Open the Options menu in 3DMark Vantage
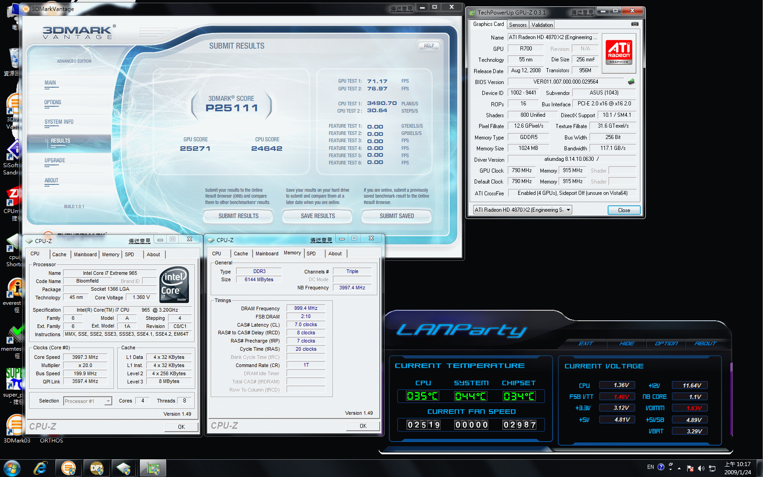Screen dimensions: 763x477 pyautogui.click(x=53, y=103)
